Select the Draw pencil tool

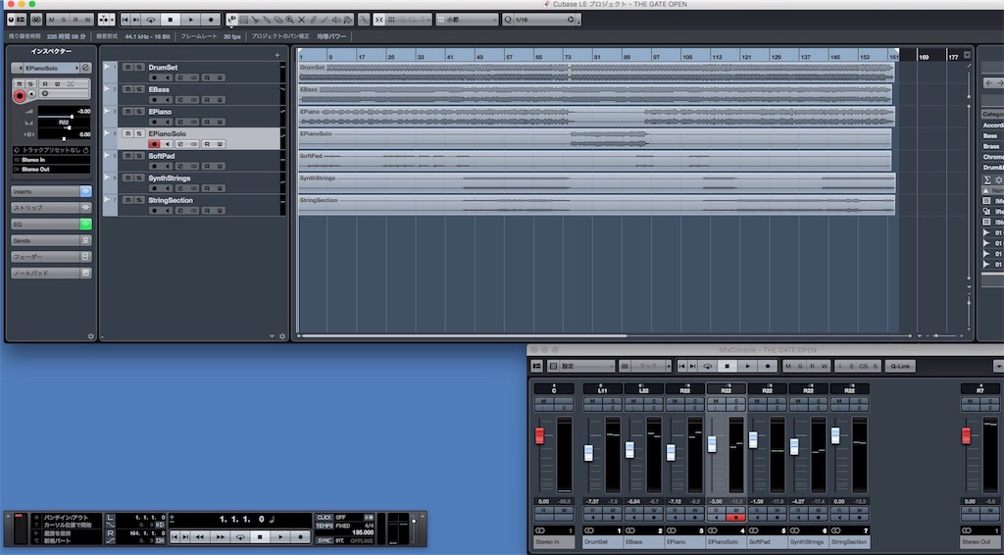(313, 20)
